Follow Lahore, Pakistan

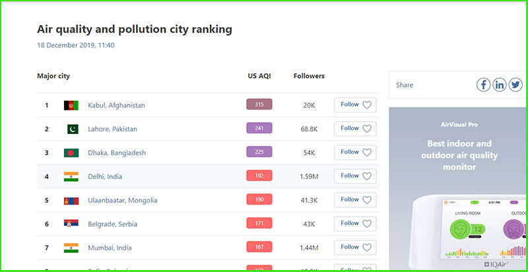pyautogui.click(x=355, y=128)
